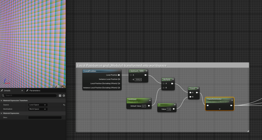
Task: Open the Destination space dropdown
Action: tap(38, 109)
